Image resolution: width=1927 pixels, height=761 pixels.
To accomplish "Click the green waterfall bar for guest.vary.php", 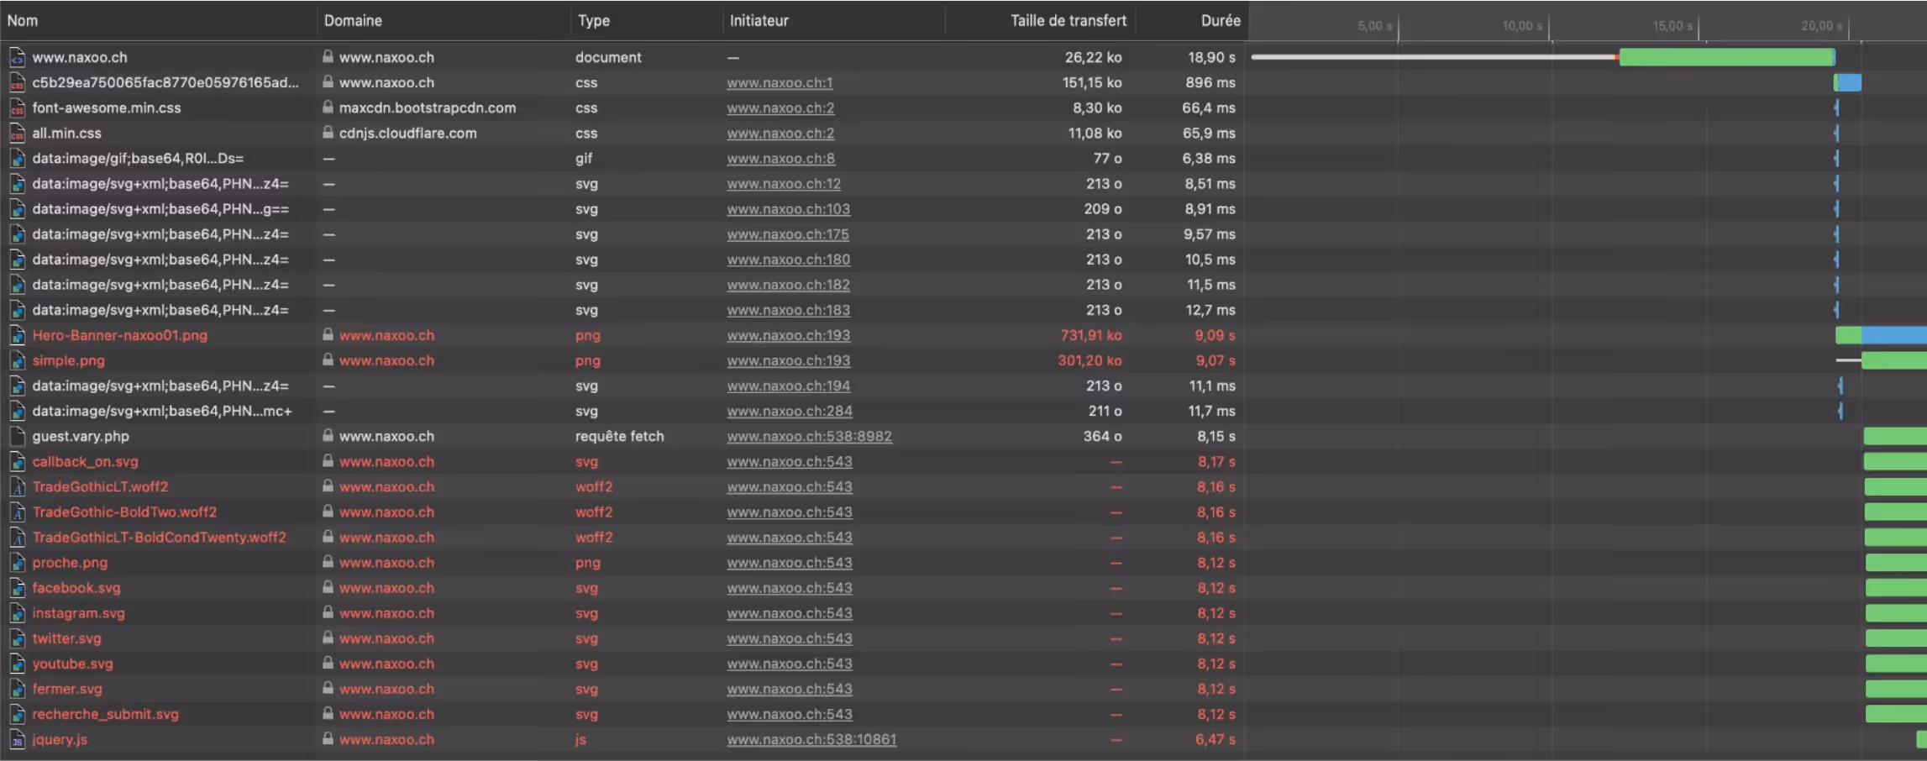I will tap(1895, 436).
